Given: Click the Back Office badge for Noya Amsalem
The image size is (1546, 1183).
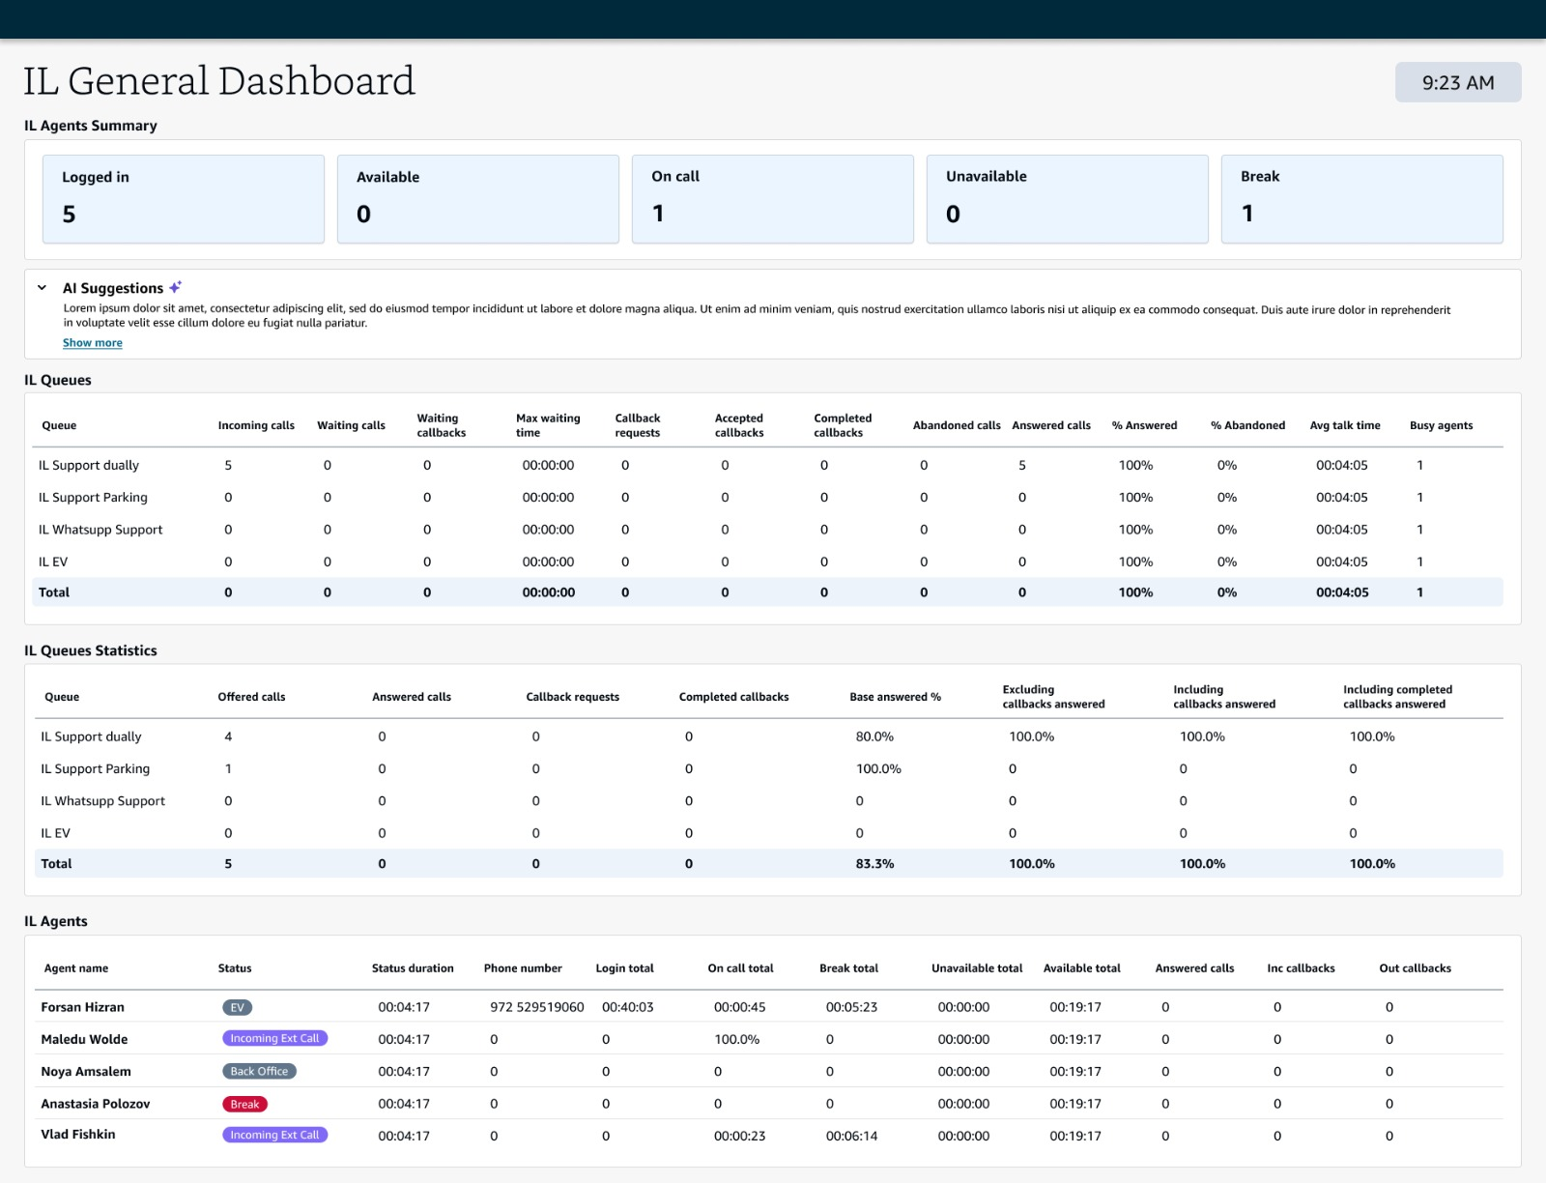Looking at the screenshot, I should click(x=259, y=1071).
